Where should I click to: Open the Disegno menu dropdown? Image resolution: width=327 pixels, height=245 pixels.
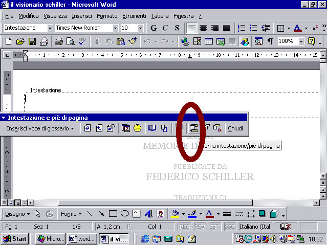coord(17,214)
